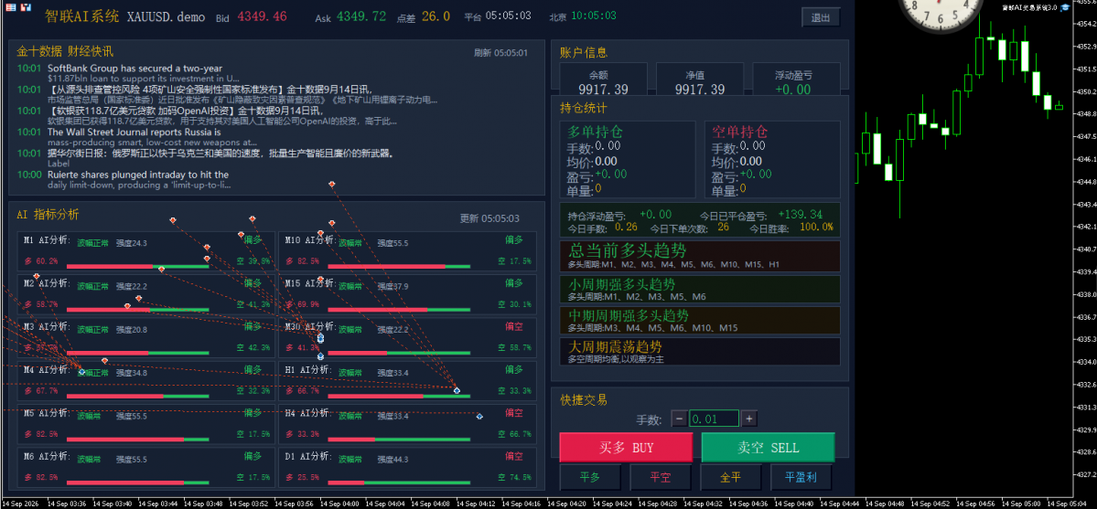Click the M30 AI分析 偏空 bias label
The image size is (1097, 509).
513,326
